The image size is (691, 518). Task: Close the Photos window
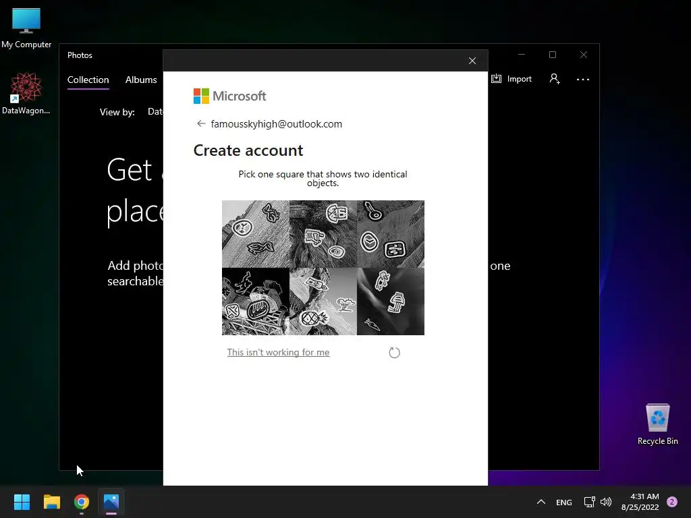point(584,55)
